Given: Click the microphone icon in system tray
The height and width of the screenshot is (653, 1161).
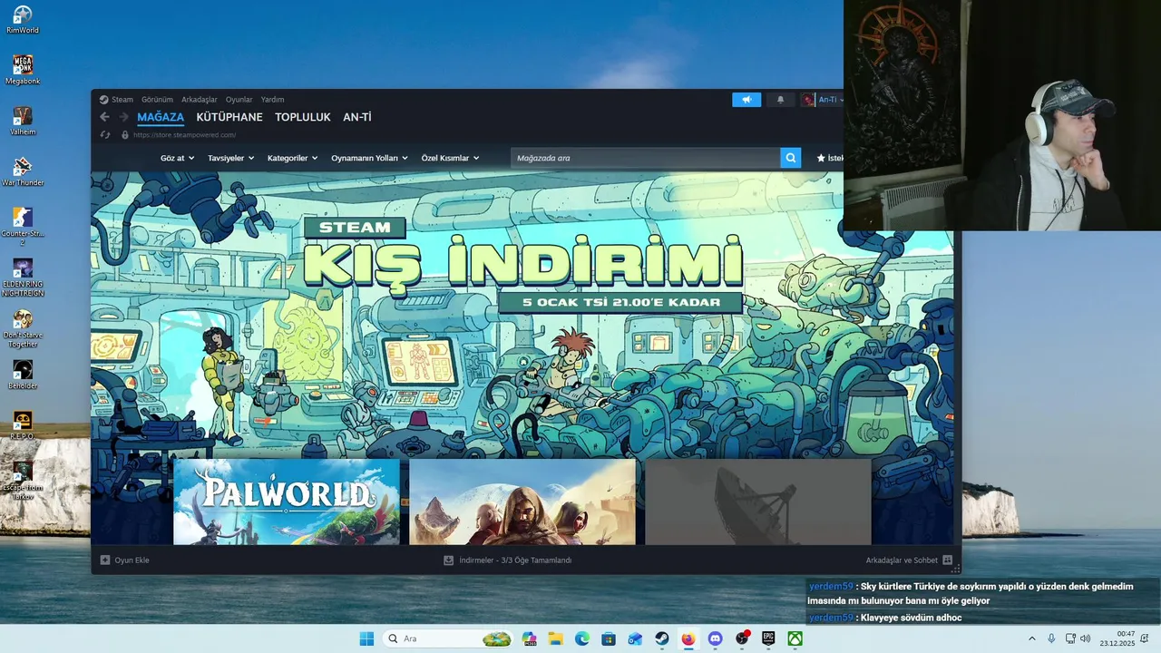Looking at the screenshot, I should pyautogui.click(x=1051, y=638).
